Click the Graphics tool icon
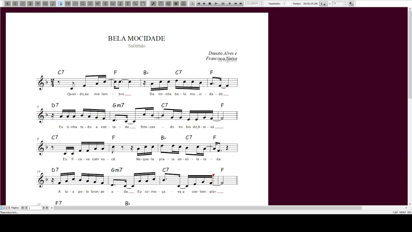Viewport: 412px width, 232px height. click(x=168, y=4)
